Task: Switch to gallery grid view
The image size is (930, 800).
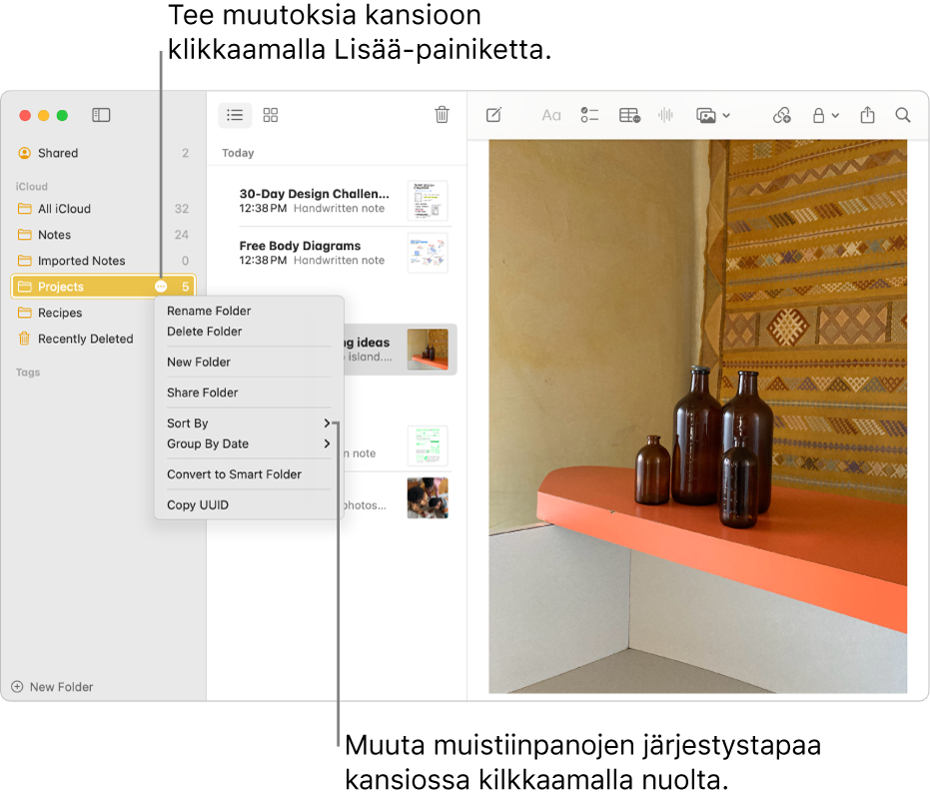Action: click(271, 116)
